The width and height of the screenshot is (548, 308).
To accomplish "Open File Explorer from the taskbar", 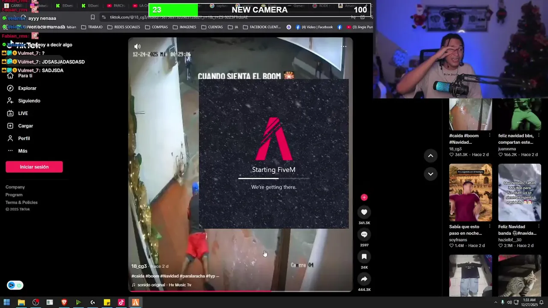I will click(x=21, y=302).
